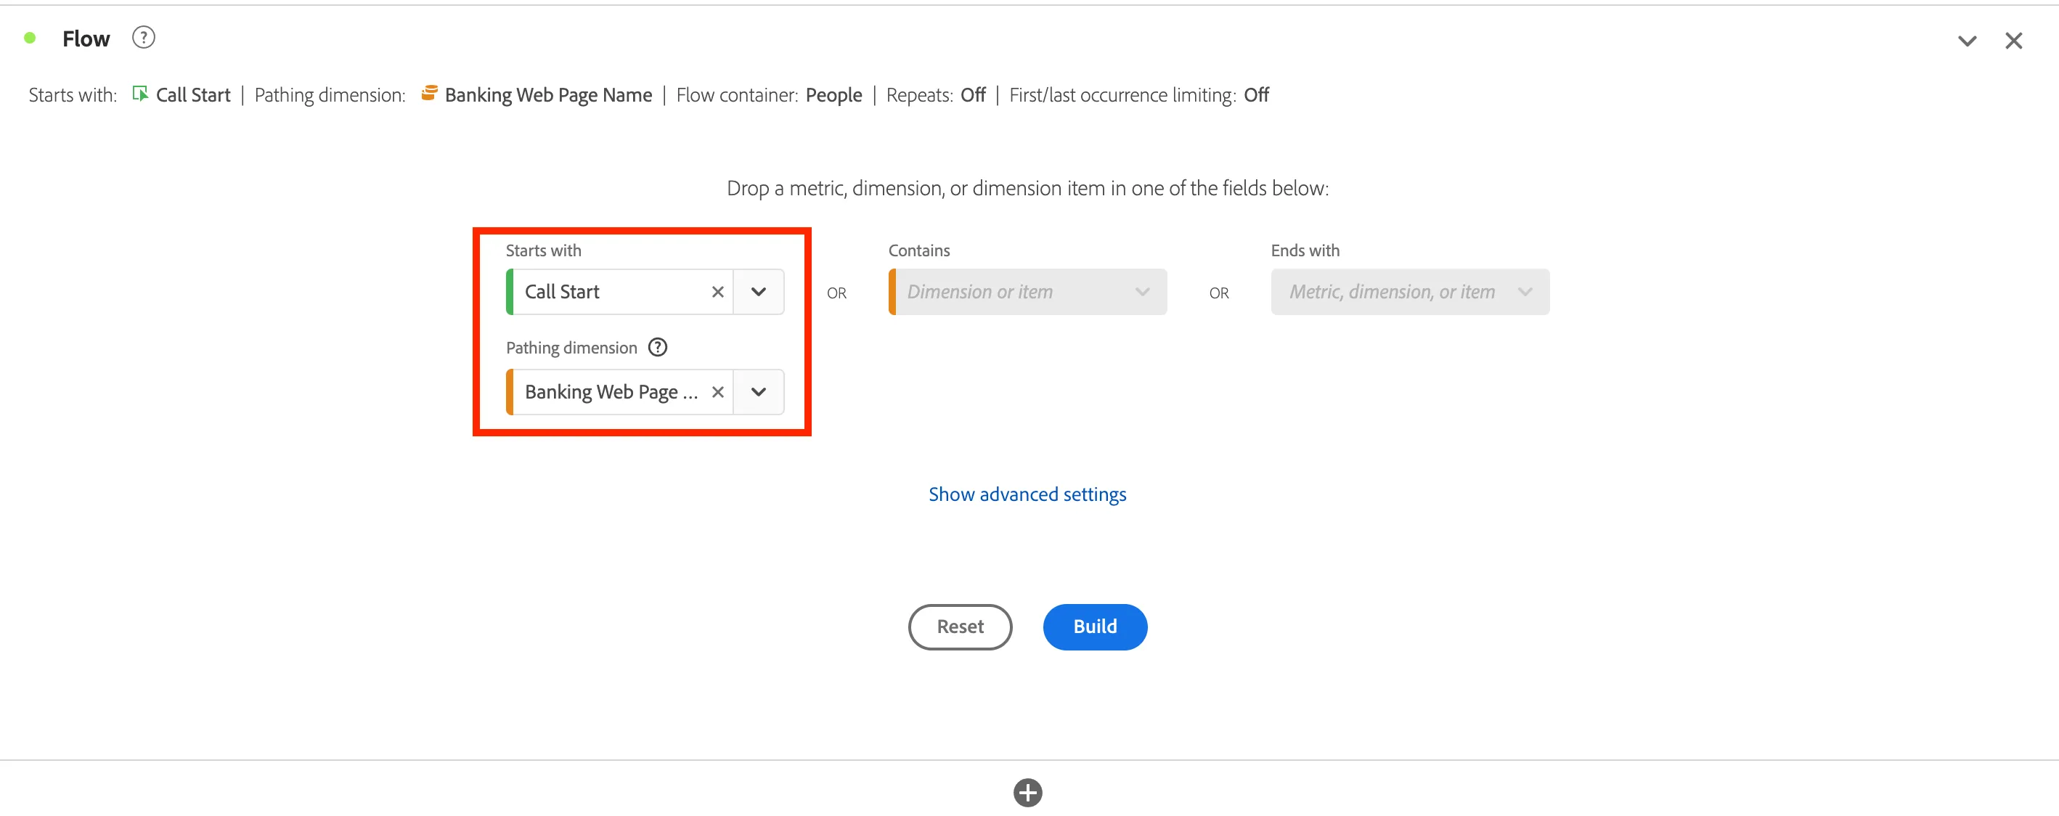Screen dimensions: 2059x816
Task: Click the Build button
Action: tap(1094, 627)
